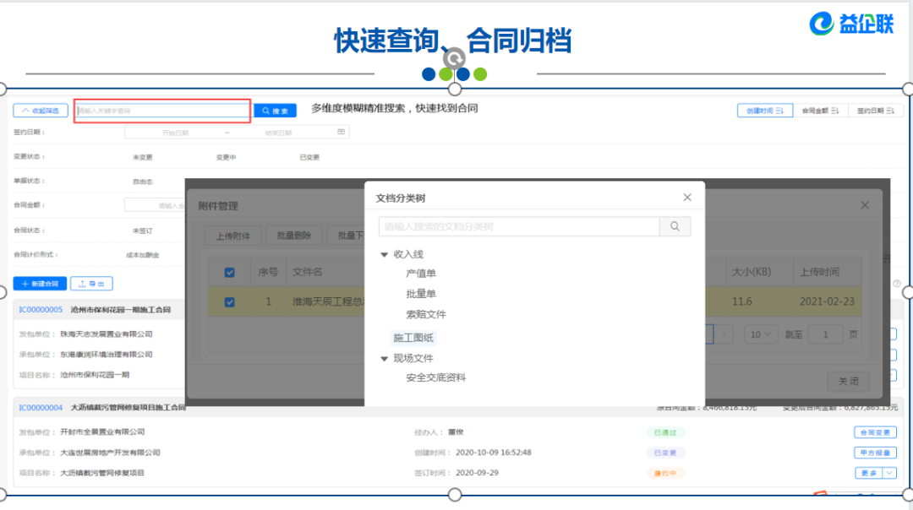Click the 新建合同 button
The image size is (913, 510).
(x=40, y=284)
